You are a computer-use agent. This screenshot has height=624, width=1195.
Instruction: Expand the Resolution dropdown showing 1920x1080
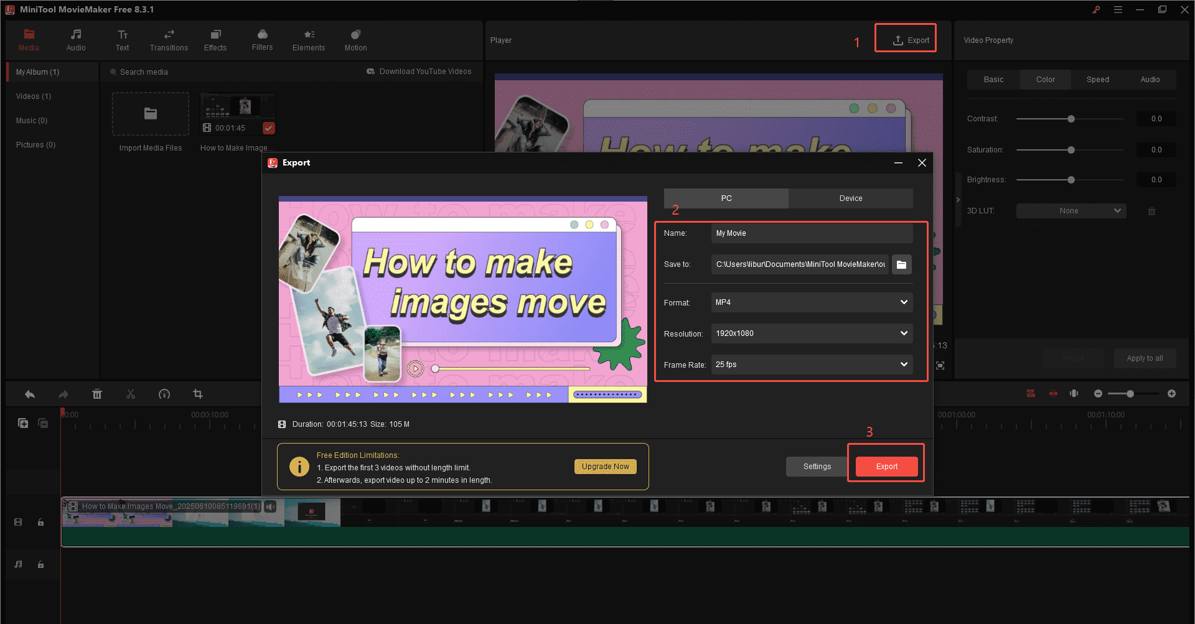point(811,333)
